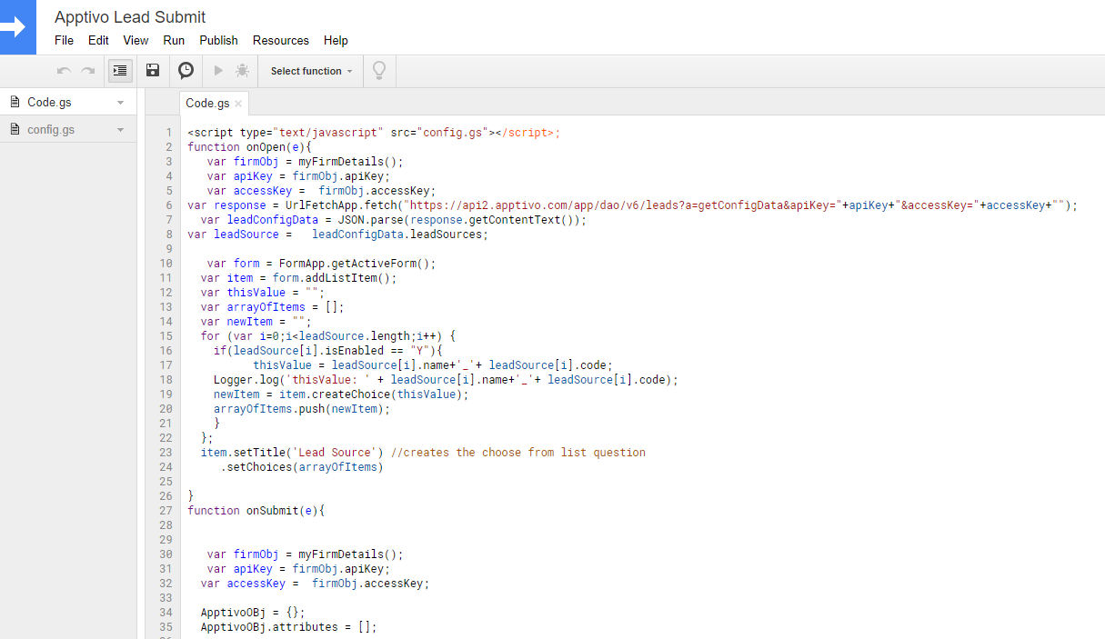The height and width of the screenshot is (639, 1105).
Task: Click the Redo icon in the toolbar
Action: (x=88, y=70)
